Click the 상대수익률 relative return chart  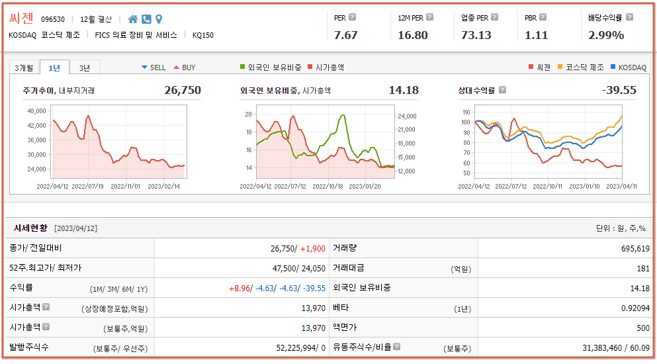click(x=548, y=142)
